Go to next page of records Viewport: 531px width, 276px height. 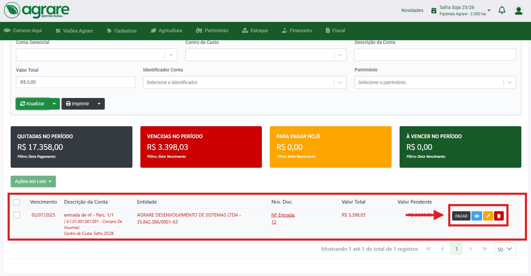coord(470,249)
